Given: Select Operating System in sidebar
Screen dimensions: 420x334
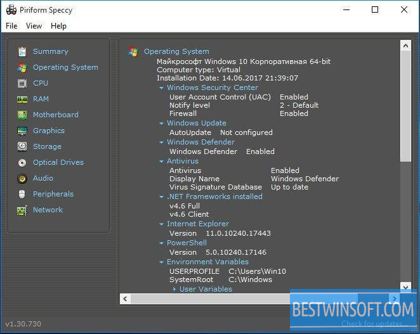Looking at the screenshot, I should (65, 67).
